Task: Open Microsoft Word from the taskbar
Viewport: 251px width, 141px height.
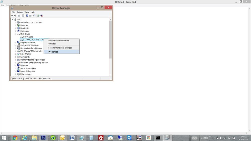Action: tap(72, 138)
